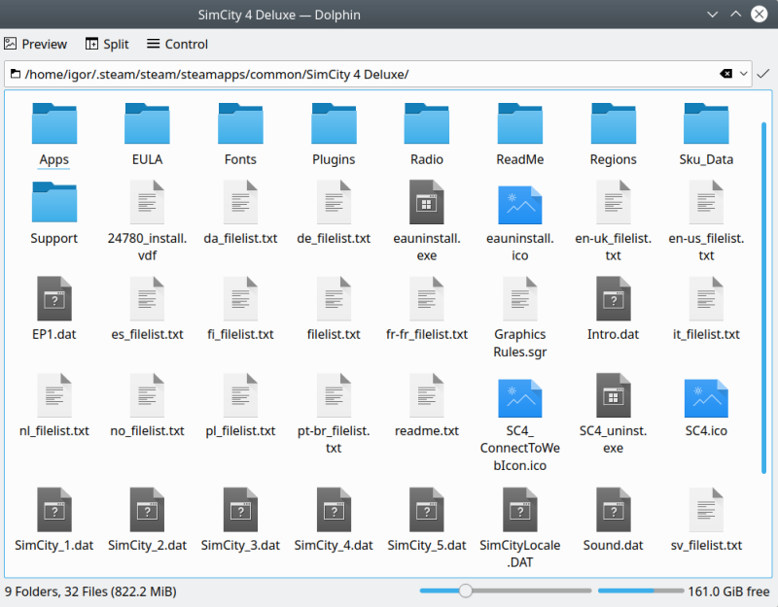Select the eauninstall.ico image file
The image size is (778, 607).
(519, 203)
